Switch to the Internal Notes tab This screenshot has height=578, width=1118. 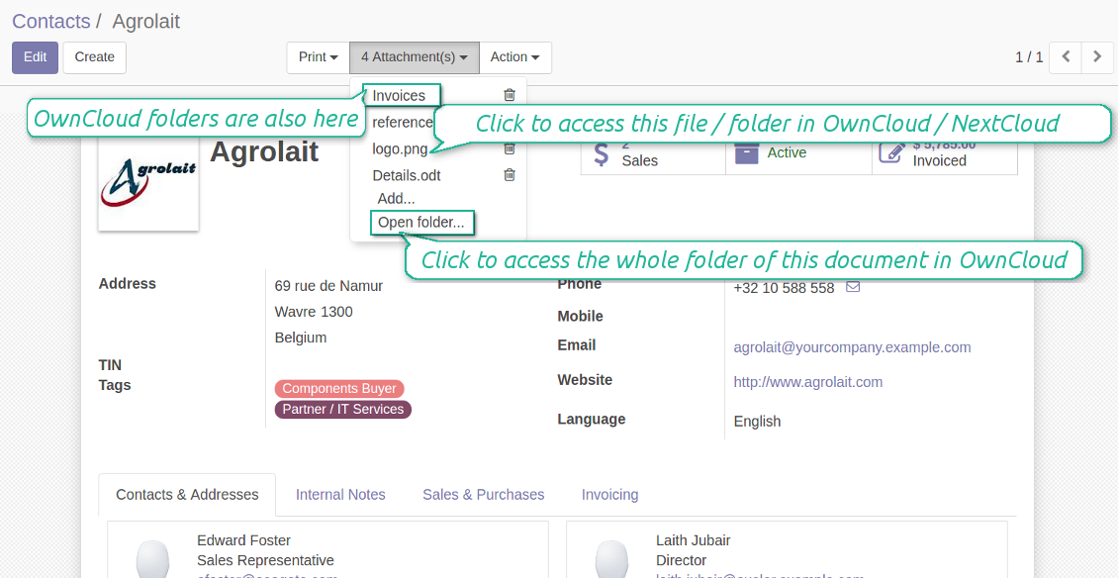340,495
